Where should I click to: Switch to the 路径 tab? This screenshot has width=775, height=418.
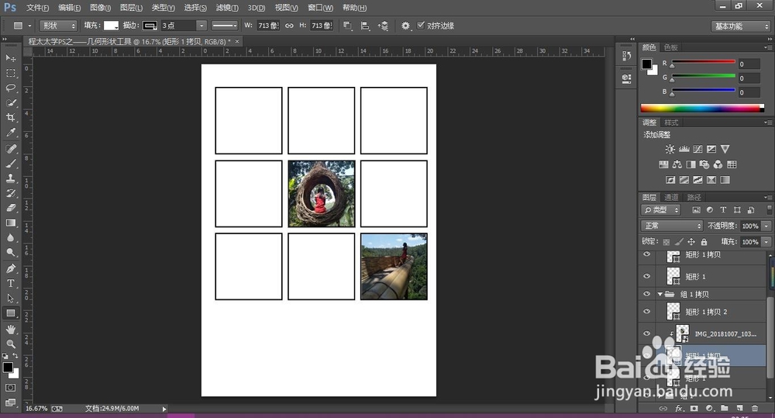pyautogui.click(x=694, y=198)
